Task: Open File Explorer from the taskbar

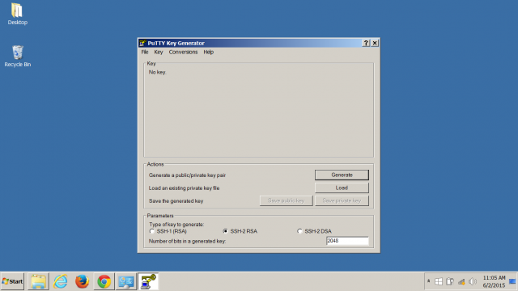Action: click(38, 281)
